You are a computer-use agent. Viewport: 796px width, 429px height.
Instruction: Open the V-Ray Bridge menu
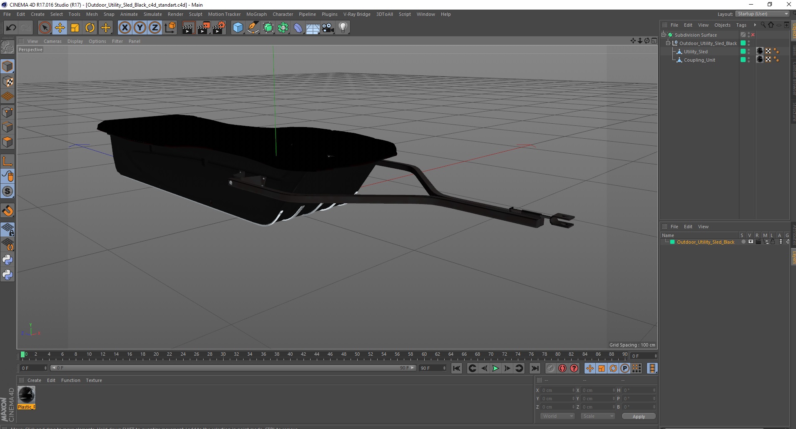tap(357, 14)
